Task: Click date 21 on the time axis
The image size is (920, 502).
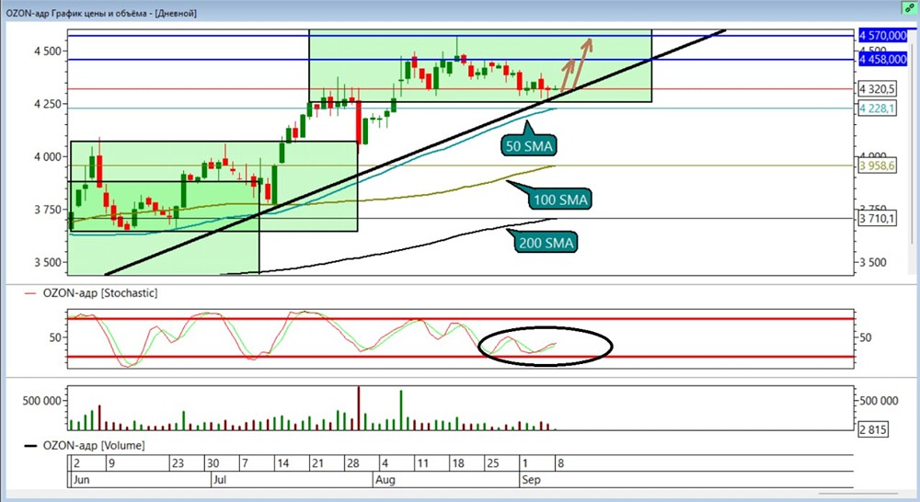Action: click(x=317, y=463)
